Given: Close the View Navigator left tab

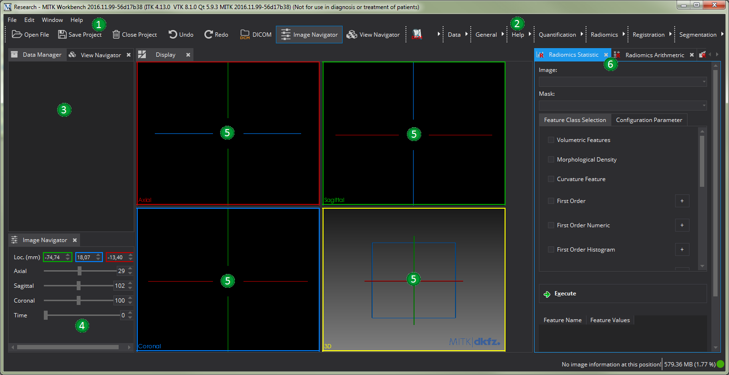Looking at the screenshot, I should [x=129, y=55].
